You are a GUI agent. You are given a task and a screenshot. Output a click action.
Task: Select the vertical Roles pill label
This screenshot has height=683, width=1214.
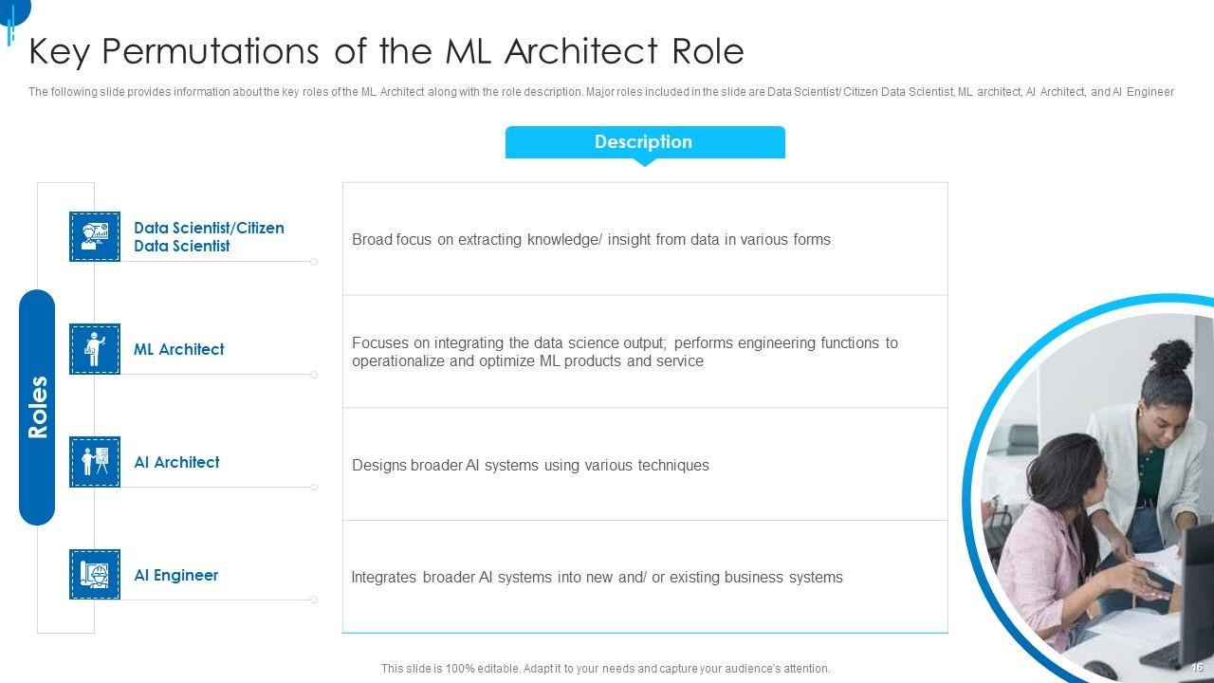(37, 407)
